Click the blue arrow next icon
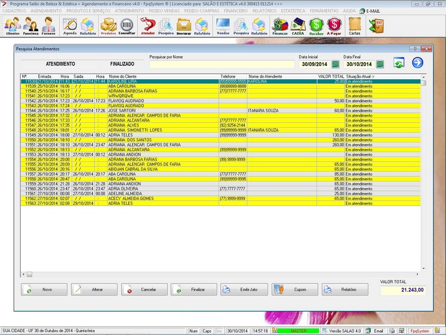446x335 pixels. click(418, 63)
